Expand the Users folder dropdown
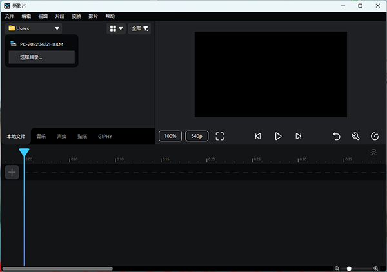 pos(34,28)
